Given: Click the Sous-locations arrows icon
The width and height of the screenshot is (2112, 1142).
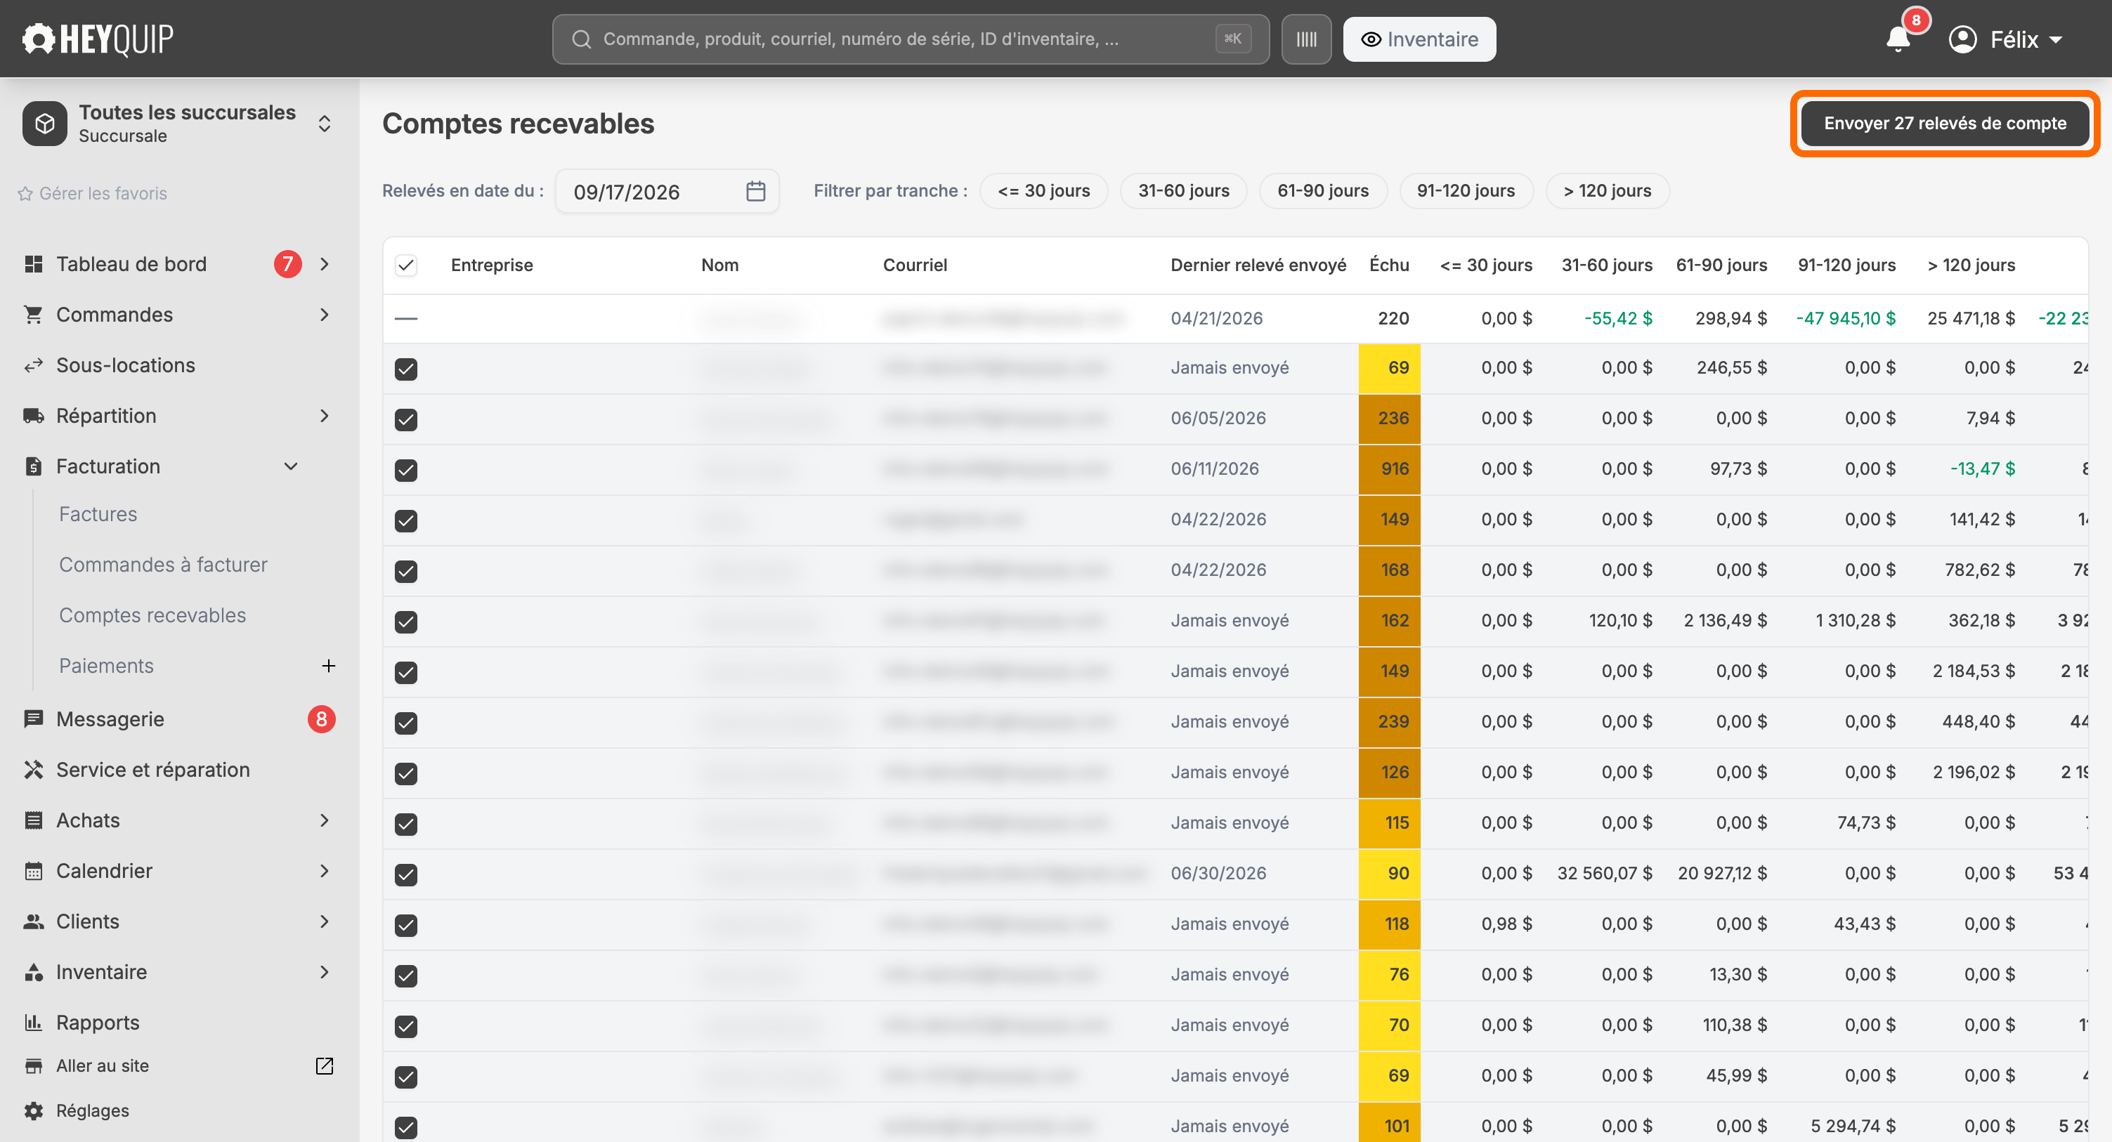Looking at the screenshot, I should [34, 366].
